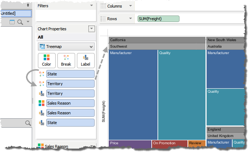Click the up-down sort arrows at top left

point(28,5)
